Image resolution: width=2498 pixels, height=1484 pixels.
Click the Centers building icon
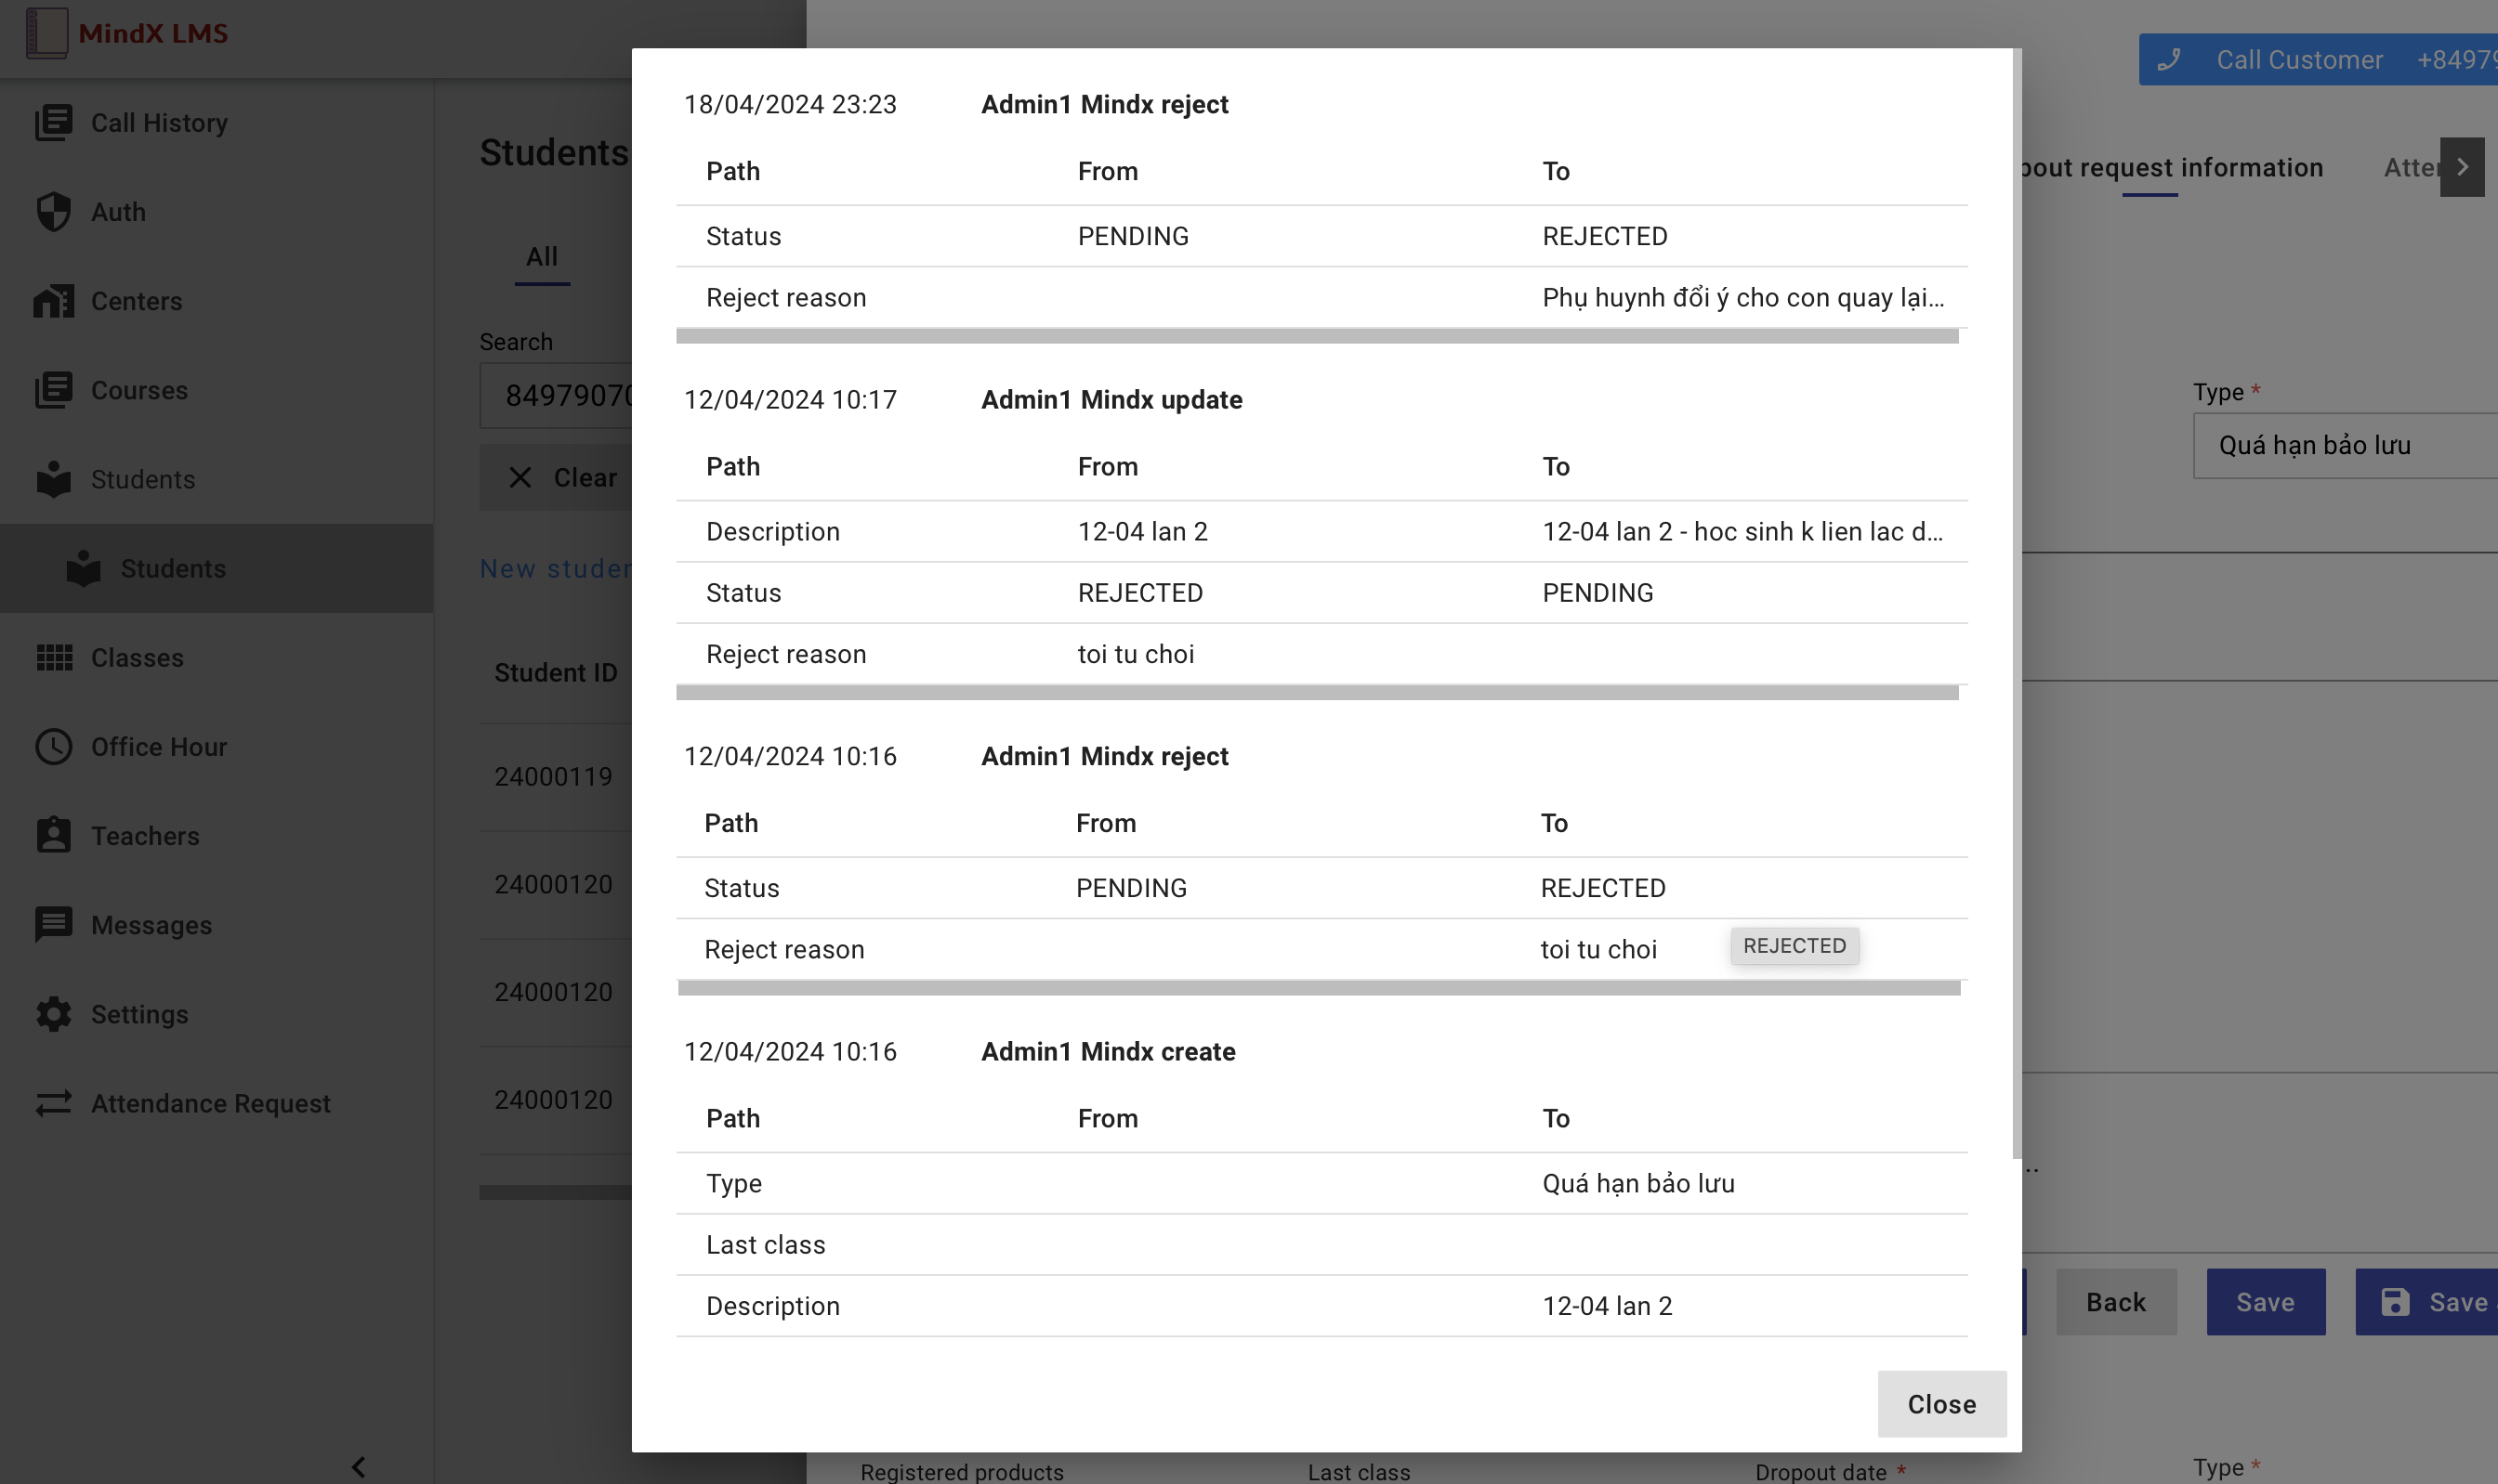pyautogui.click(x=53, y=301)
